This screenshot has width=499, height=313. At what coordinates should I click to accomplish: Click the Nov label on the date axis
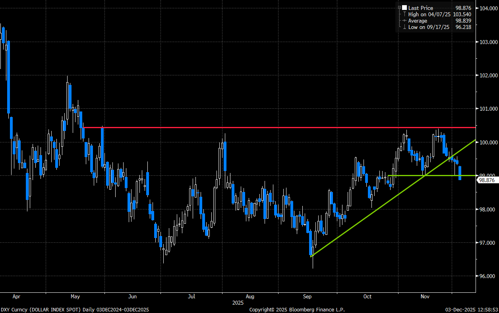425,296
